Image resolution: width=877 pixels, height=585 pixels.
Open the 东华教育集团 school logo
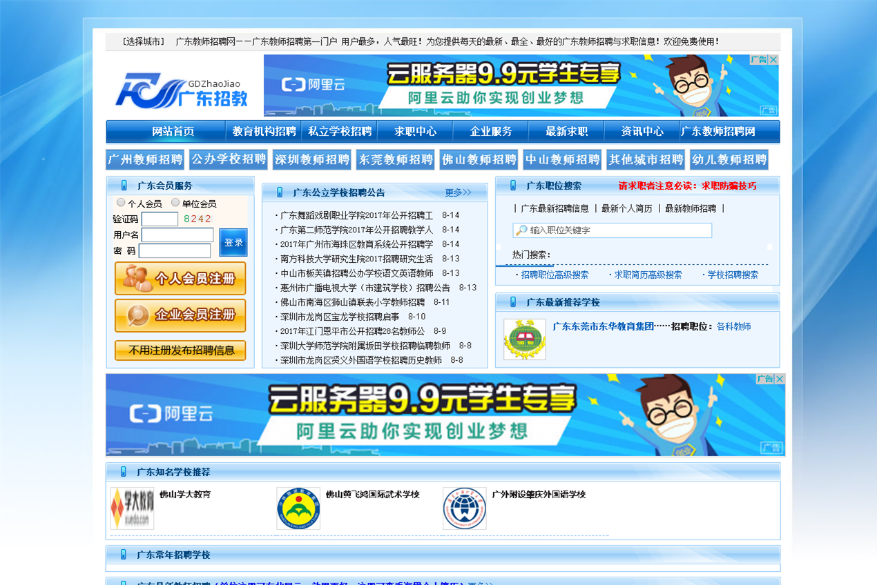point(525,339)
